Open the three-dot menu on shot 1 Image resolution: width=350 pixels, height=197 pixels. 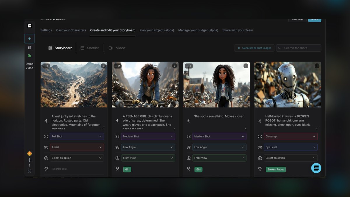coord(103,66)
